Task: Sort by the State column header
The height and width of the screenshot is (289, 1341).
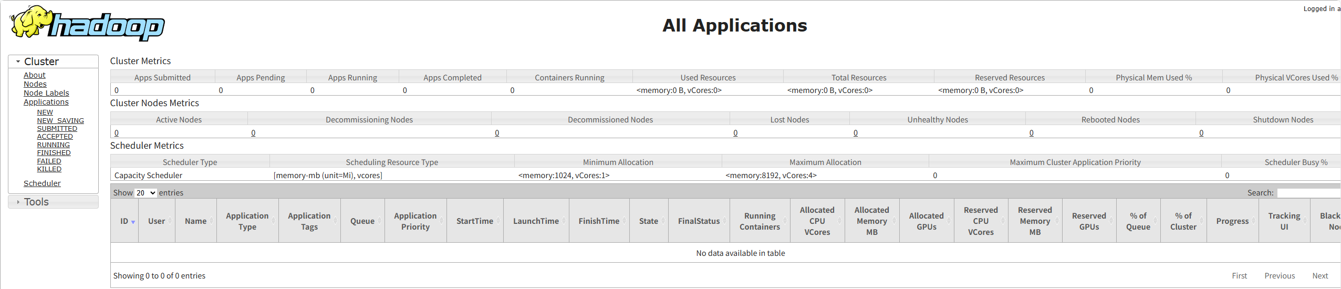Action: point(648,221)
